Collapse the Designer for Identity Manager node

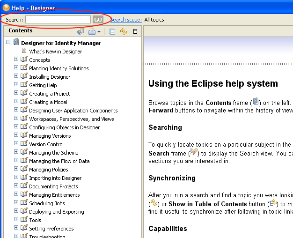click(8, 42)
